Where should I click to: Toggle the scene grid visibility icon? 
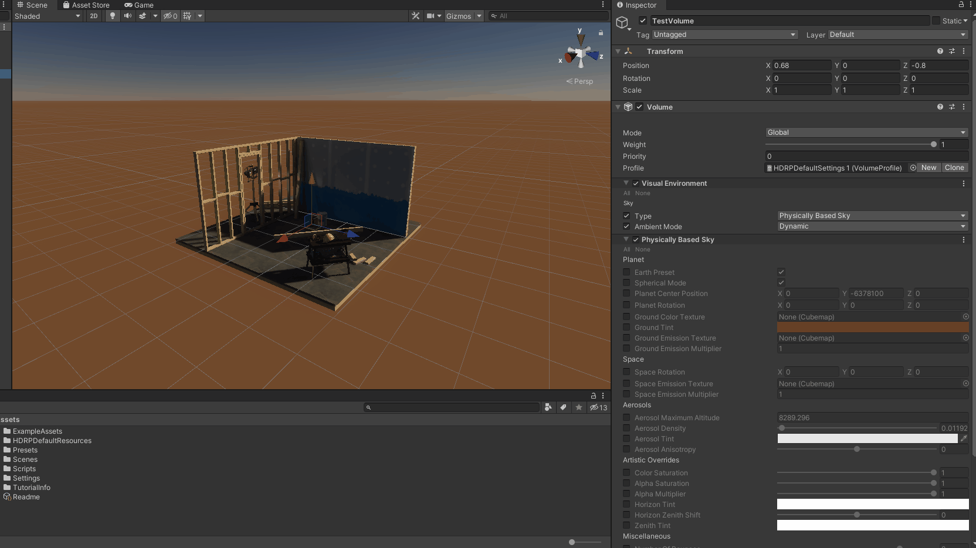point(188,16)
